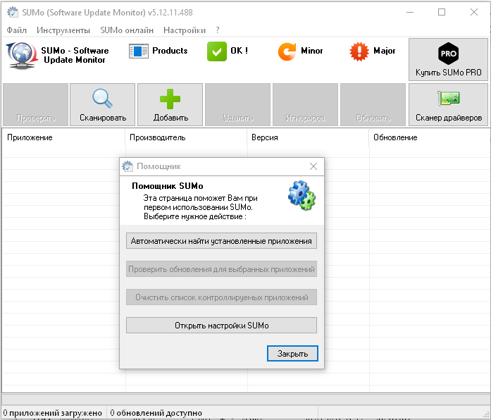
Task: Click the SUMo title bar app icon
Action: coord(13,12)
